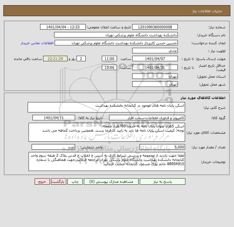Open مشاهده مدارک پیوستی (0)
Image resolution: width=234 pixels, height=227 pixels.
click(111, 182)
